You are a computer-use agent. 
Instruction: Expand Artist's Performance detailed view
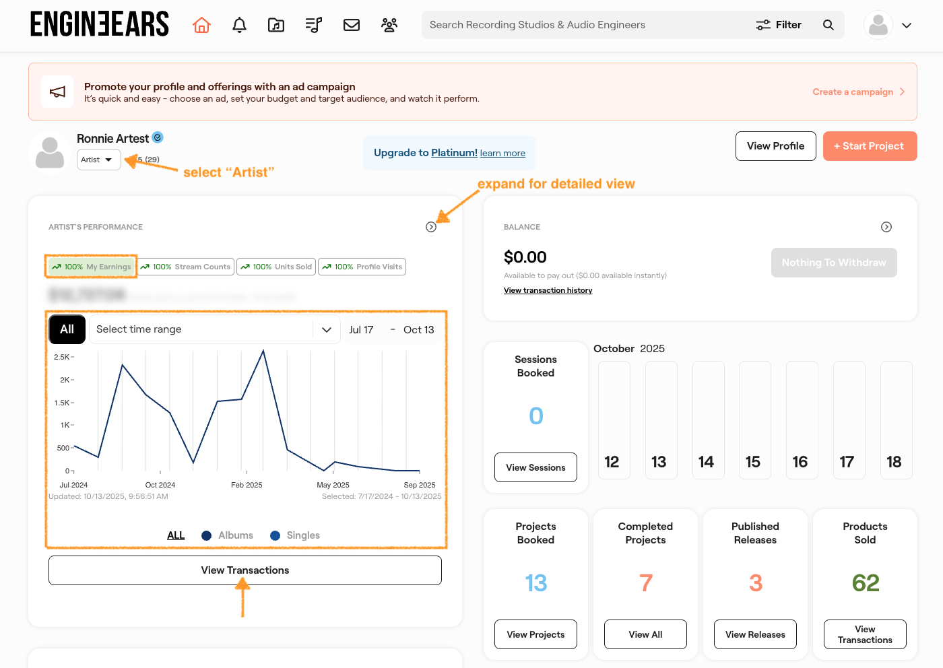point(431,227)
